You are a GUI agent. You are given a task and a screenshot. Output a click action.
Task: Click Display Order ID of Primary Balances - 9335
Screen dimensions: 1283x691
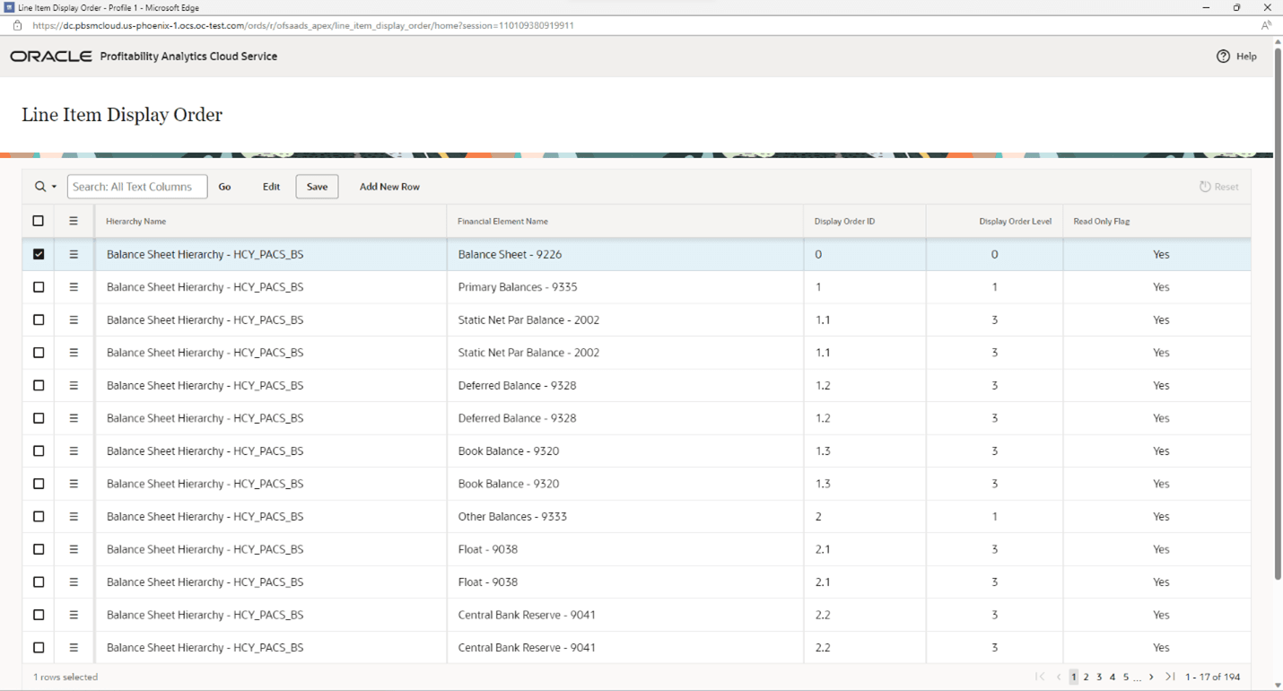pyautogui.click(x=864, y=287)
